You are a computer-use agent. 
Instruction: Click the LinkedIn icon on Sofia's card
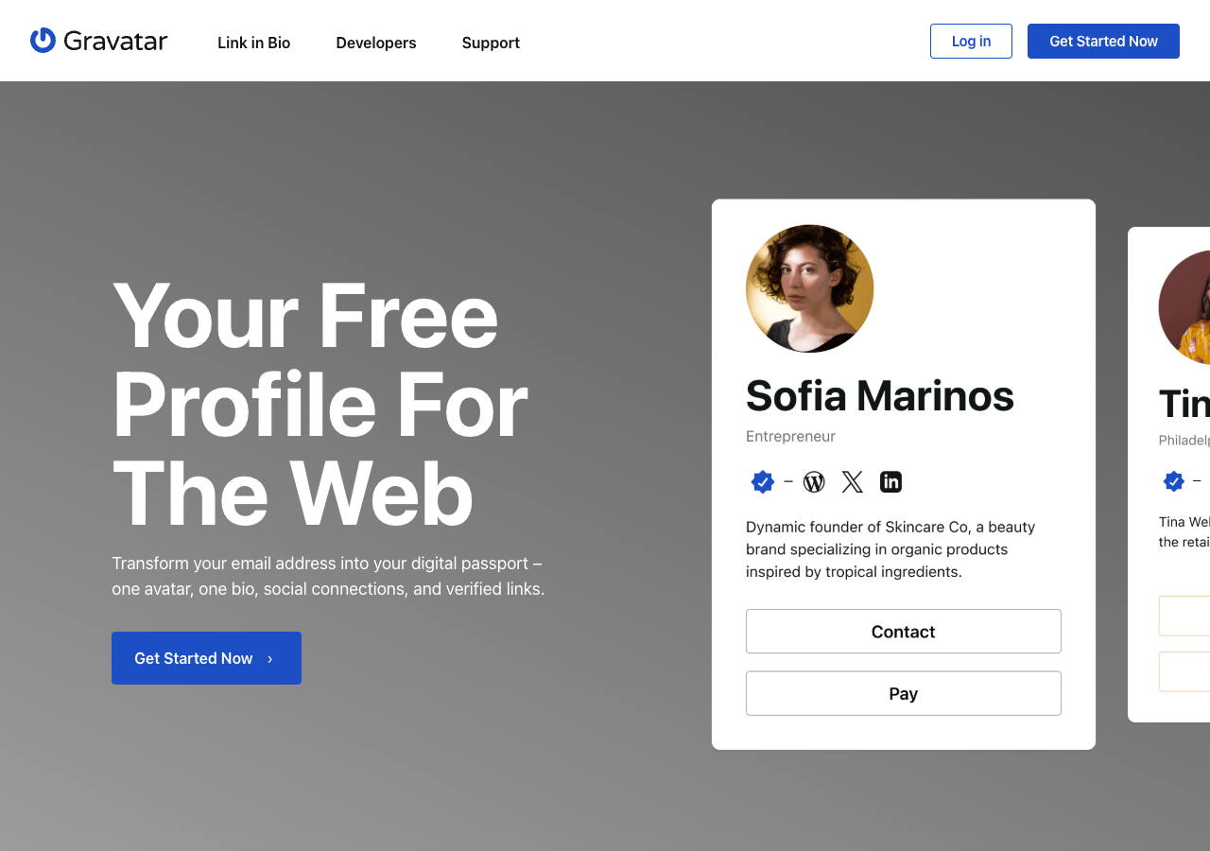[x=890, y=481]
